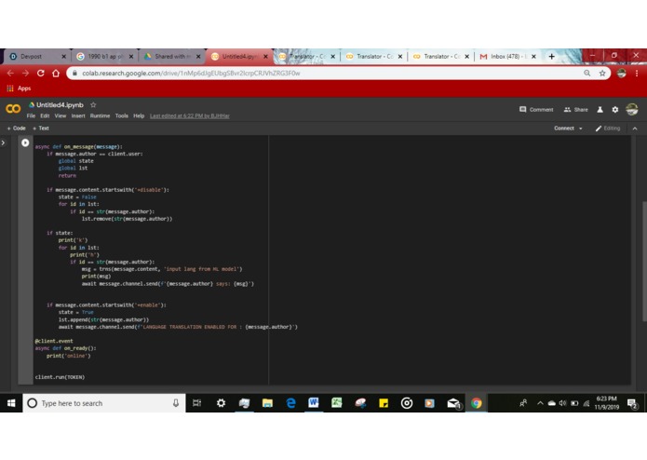
Task: Click the address bar URL
Action: [191, 74]
